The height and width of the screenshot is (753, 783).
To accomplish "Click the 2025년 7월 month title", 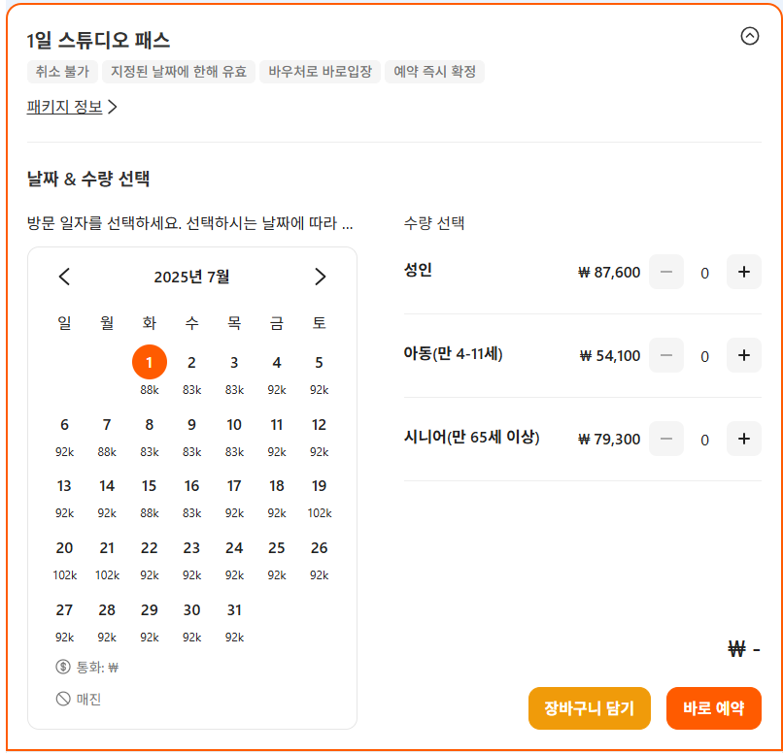I will (x=191, y=277).
